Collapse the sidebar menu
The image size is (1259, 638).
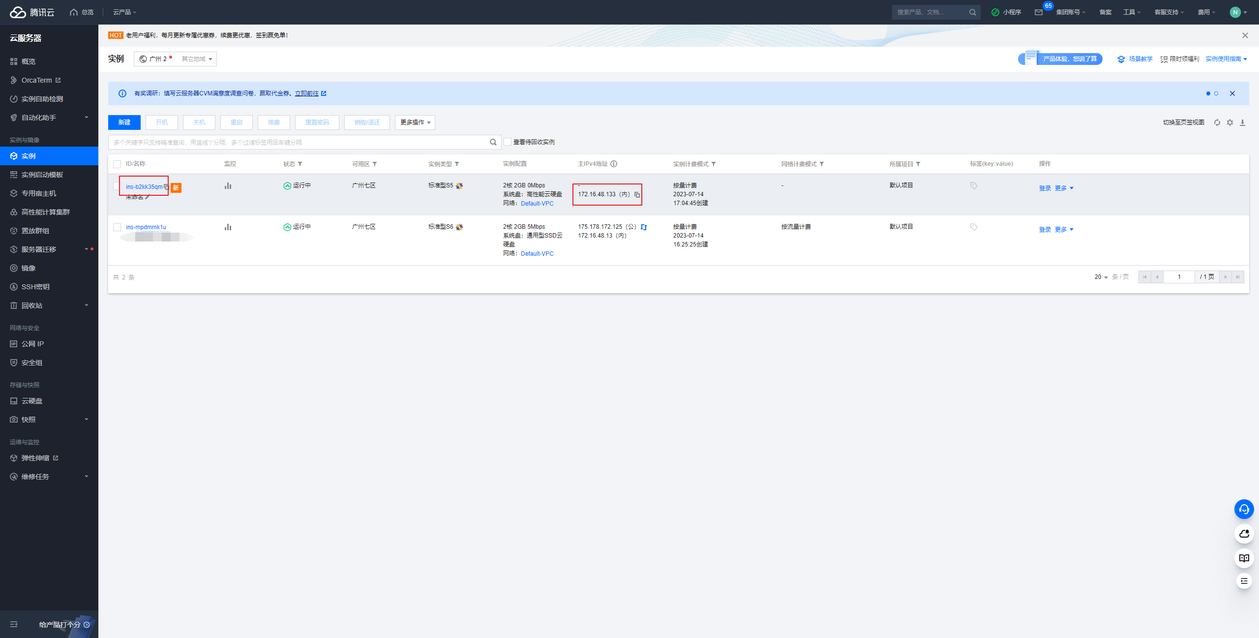14,624
